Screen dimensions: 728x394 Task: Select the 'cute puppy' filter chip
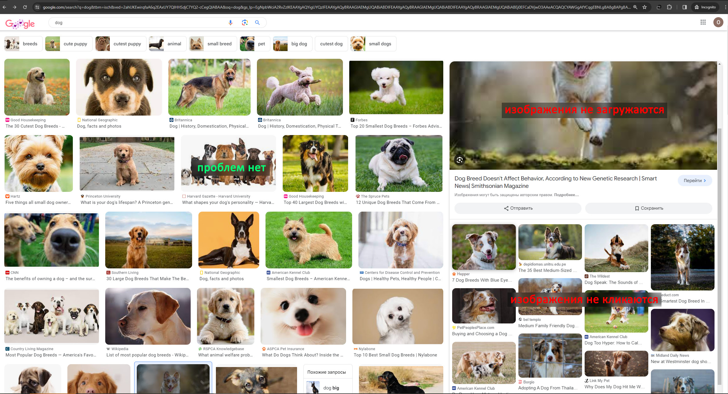[69, 44]
